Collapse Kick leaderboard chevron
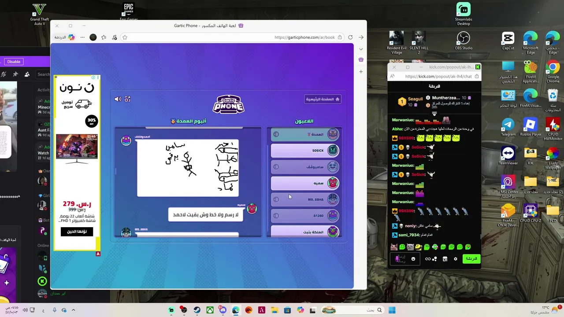This screenshot has width=564, height=317. click(434, 114)
